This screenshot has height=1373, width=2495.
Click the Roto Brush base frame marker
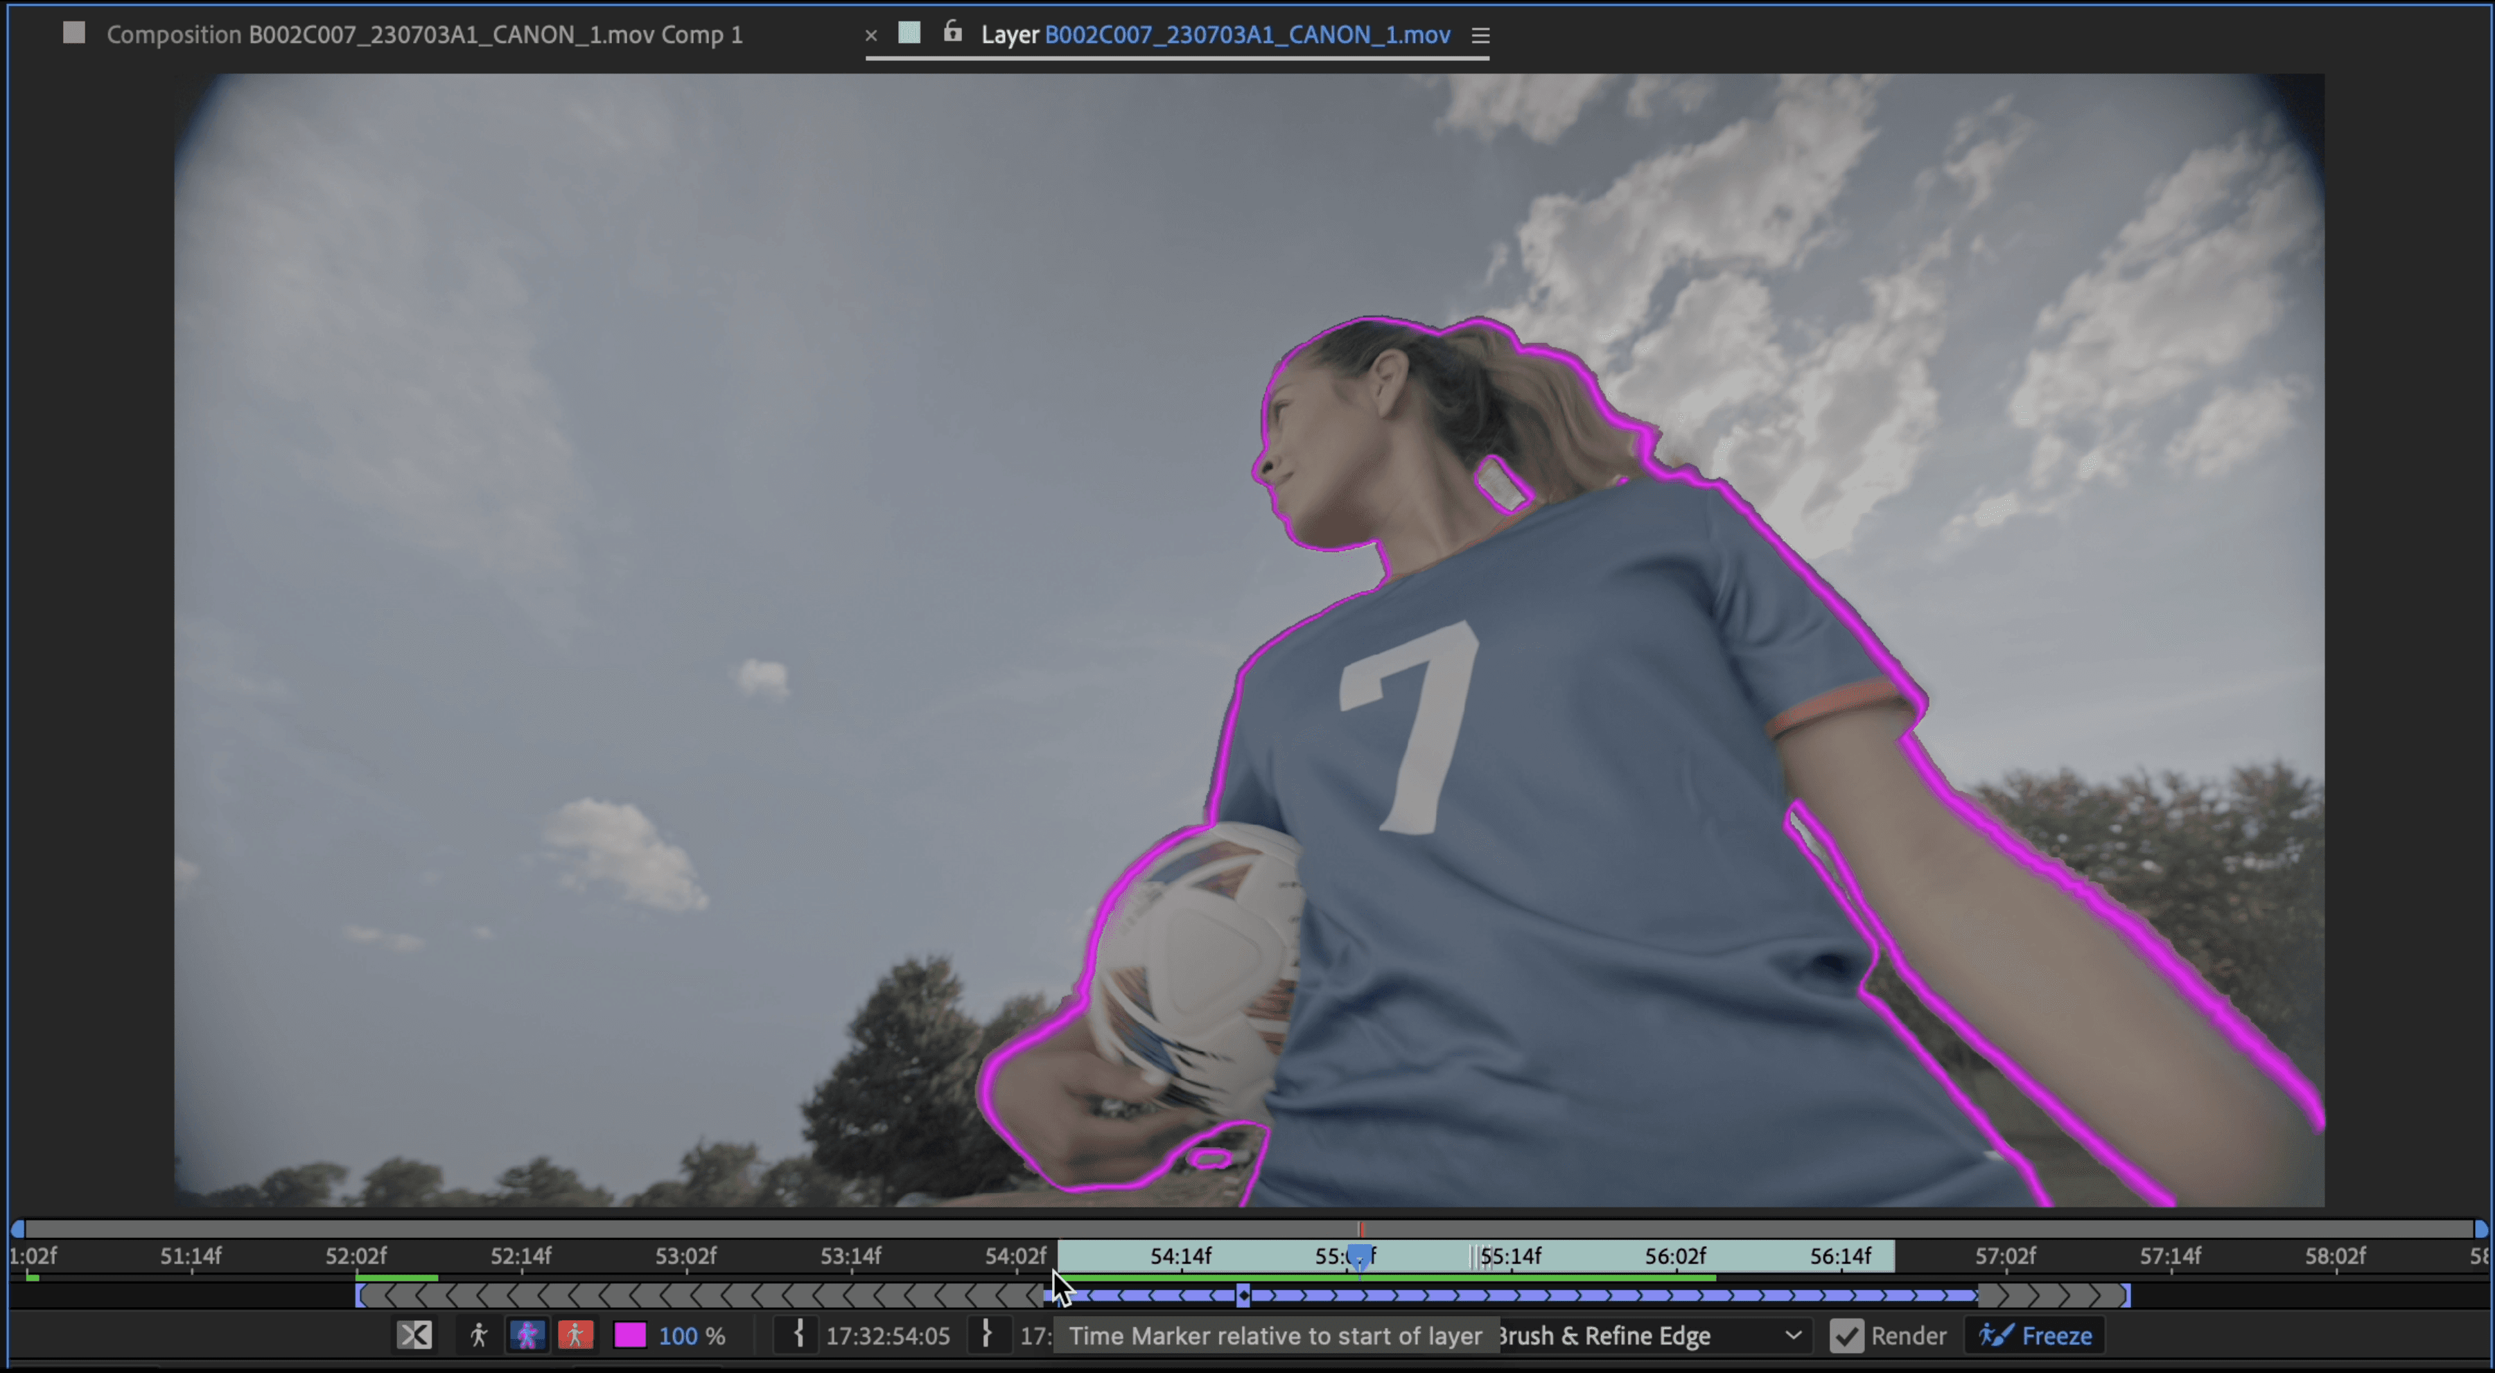click(1243, 1295)
